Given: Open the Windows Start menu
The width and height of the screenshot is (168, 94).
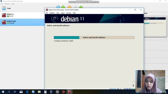Looking at the screenshot, I should click(3, 92).
